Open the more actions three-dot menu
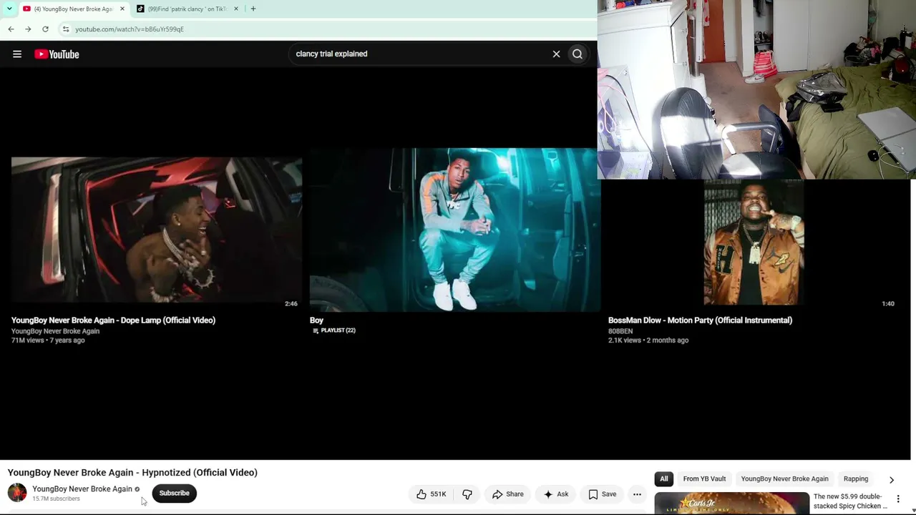The width and height of the screenshot is (916, 515). pyautogui.click(x=637, y=494)
